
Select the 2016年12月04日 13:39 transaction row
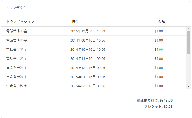click(x=88, y=31)
